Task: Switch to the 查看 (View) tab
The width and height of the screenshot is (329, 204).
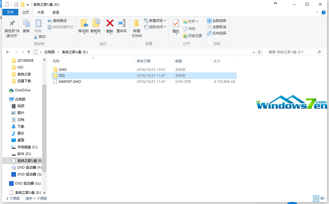Action: (x=55, y=12)
